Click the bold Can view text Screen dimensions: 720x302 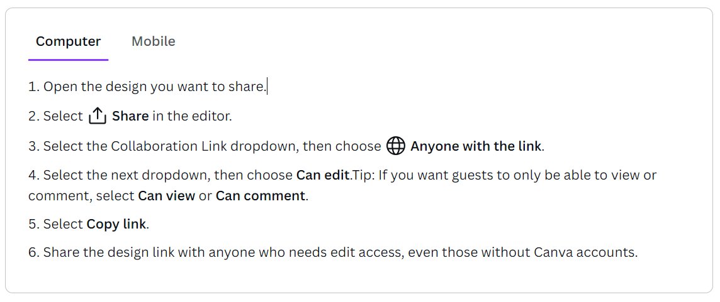click(x=167, y=196)
